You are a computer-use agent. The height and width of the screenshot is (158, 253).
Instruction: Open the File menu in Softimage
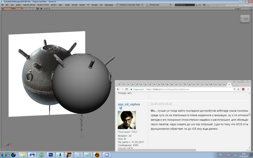3,5
